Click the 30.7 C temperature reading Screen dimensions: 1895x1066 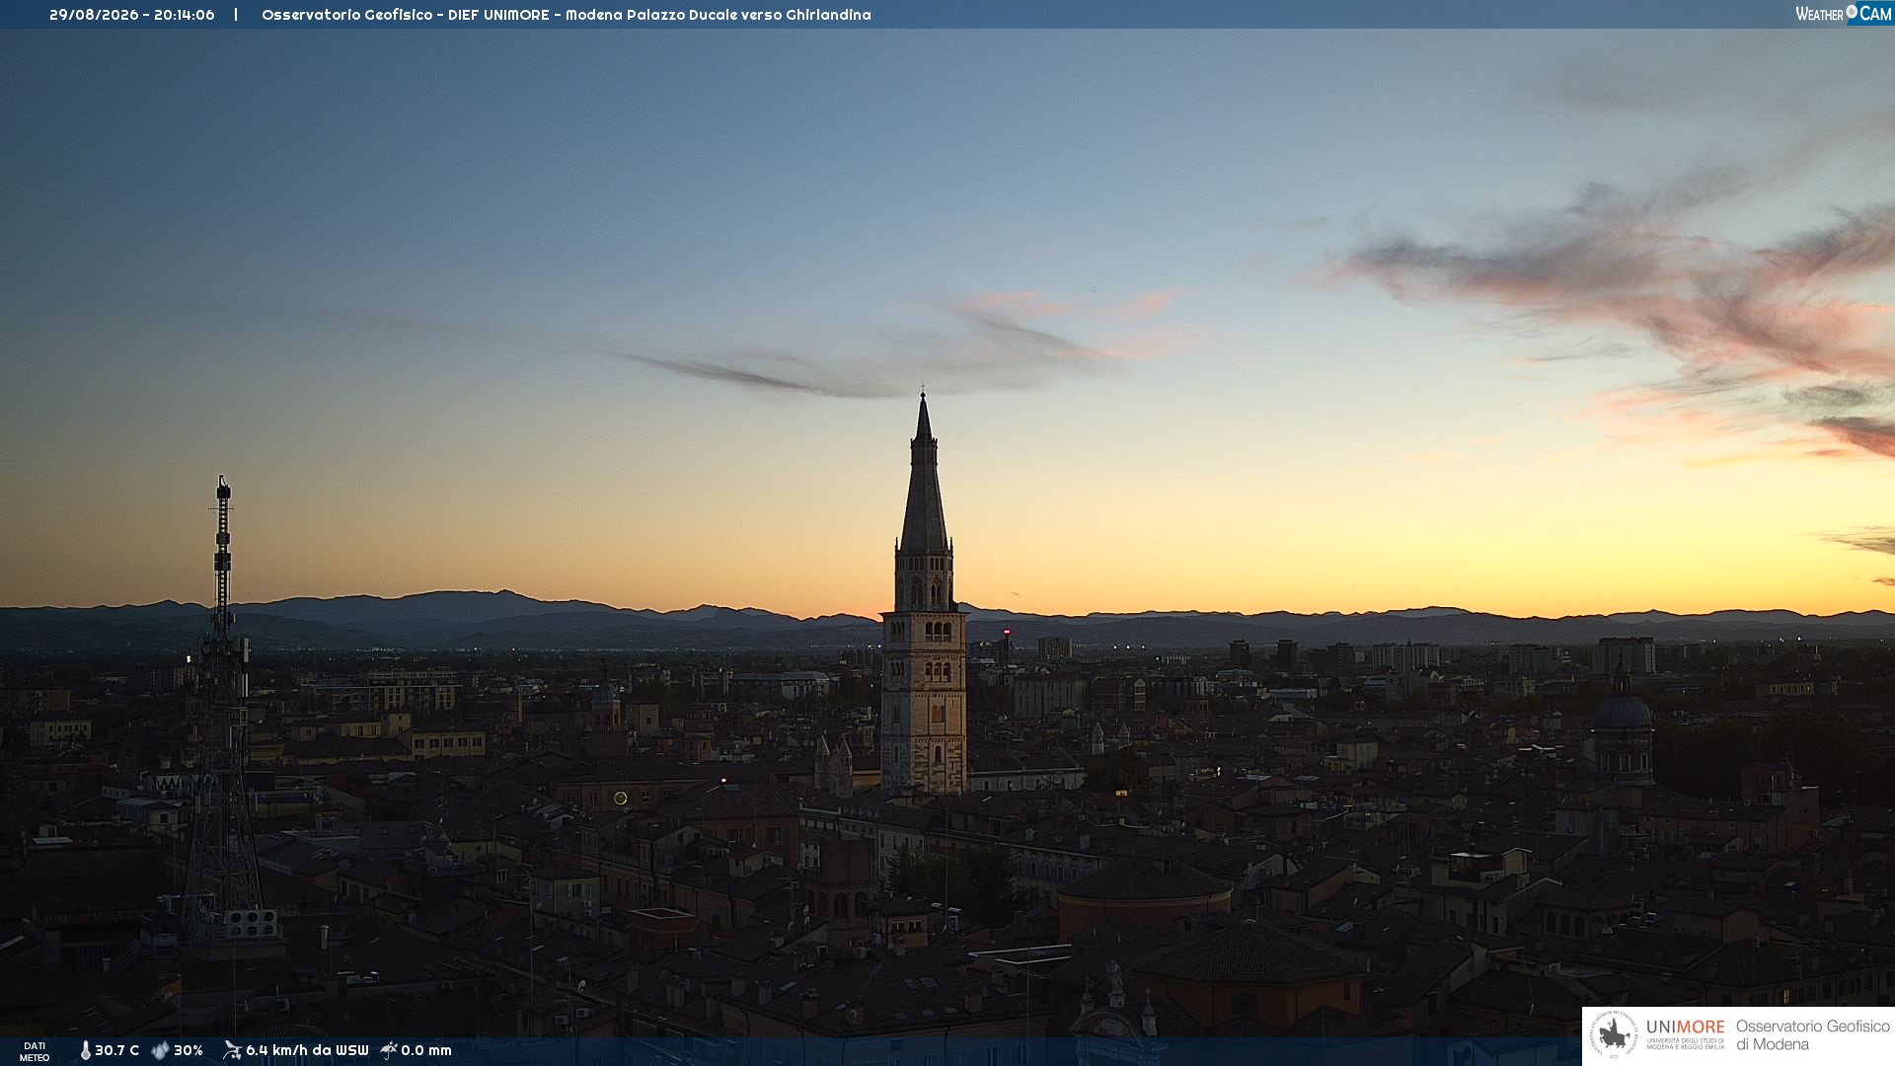point(116,1050)
